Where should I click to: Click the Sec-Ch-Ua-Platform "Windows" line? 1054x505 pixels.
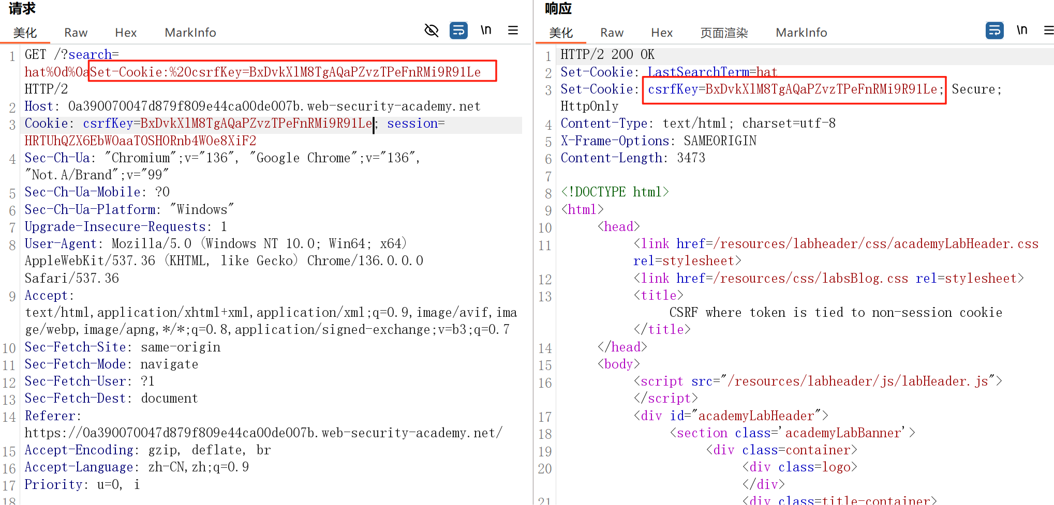click(129, 209)
